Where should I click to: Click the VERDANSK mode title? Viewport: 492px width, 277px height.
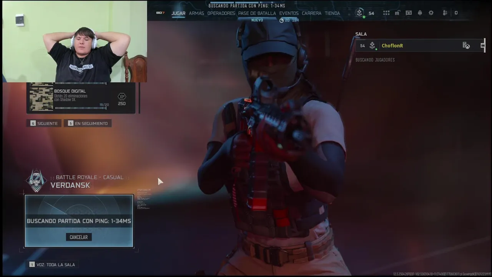pyautogui.click(x=70, y=185)
